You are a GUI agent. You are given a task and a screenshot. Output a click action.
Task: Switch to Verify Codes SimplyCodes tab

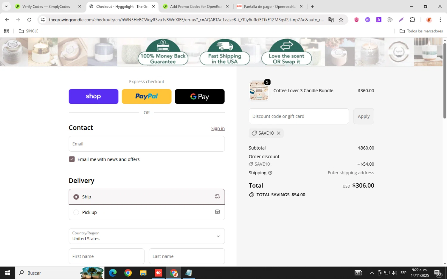[46, 7]
